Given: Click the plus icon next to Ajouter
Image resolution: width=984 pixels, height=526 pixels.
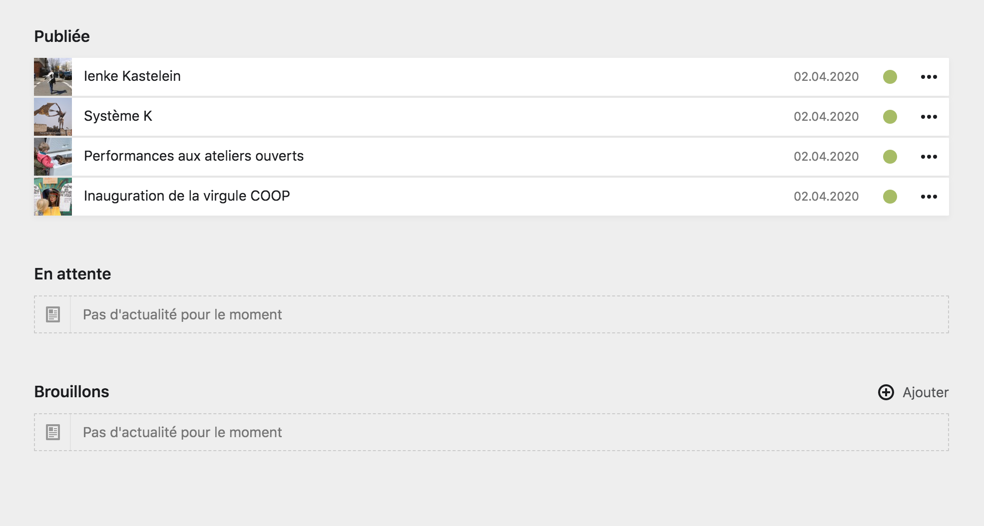Looking at the screenshot, I should [x=885, y=392].
